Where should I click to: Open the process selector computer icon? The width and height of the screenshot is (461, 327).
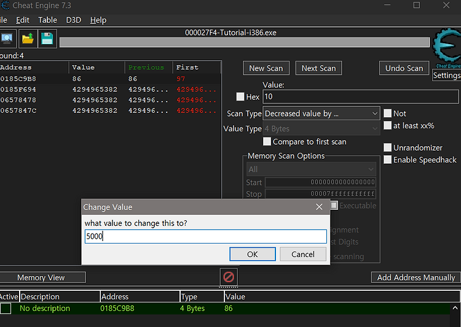7,39
